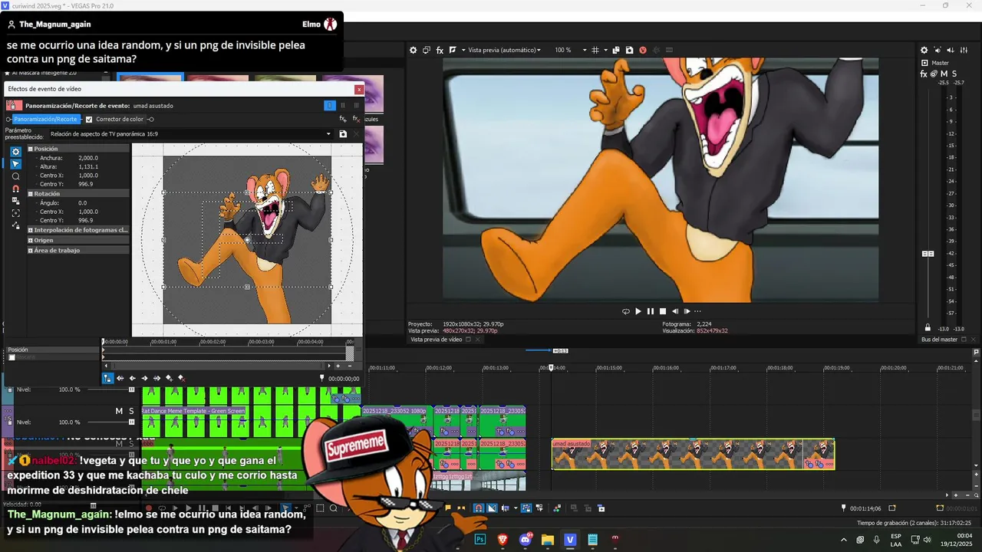Toggle external monitor preview icon

pos(427,50)
